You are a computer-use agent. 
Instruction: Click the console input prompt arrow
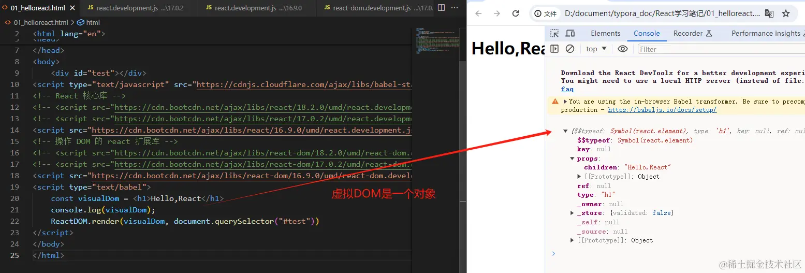pyautogui.click(x=553, y=253)
